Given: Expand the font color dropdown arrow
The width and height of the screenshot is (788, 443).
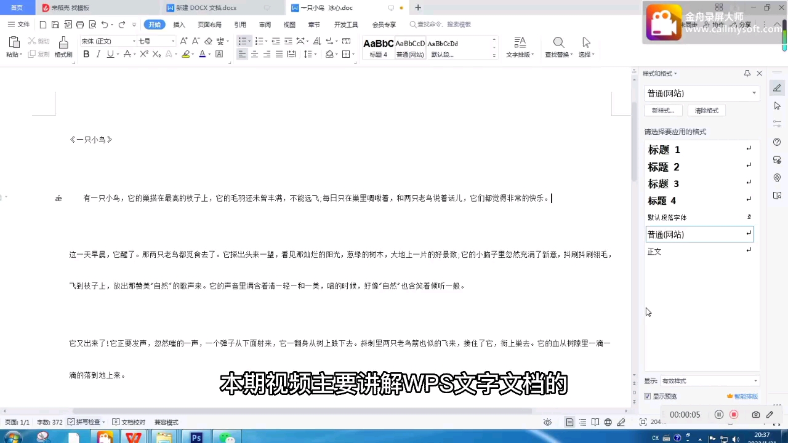Looking at the screenshot, I should 209,54.
